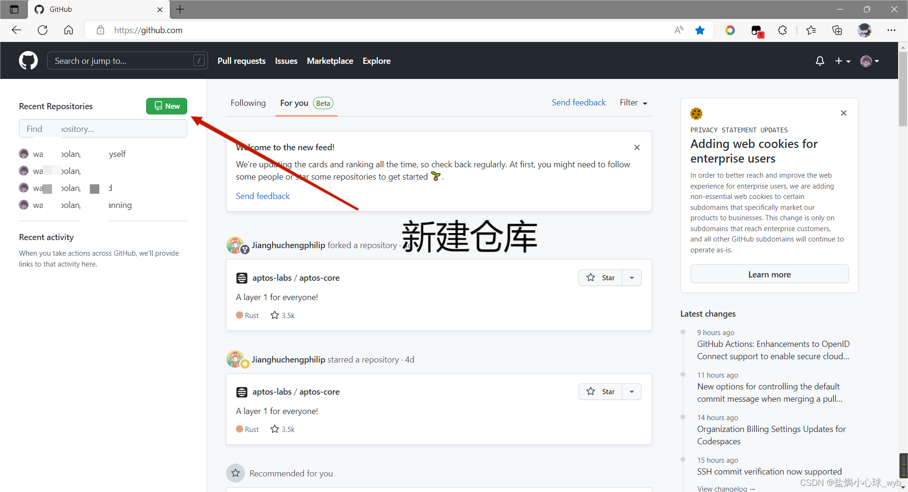The image size is (908, 492).
Task: Open Marketplace in the header
Action: point(330,61)
